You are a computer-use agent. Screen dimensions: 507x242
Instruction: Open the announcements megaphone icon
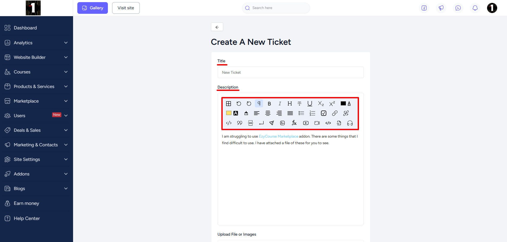(x=441, y=8)
